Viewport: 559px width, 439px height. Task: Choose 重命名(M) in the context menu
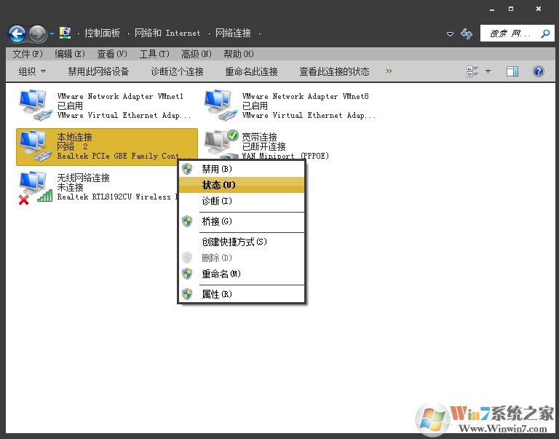pyautogui.click(x=242, y=274)
